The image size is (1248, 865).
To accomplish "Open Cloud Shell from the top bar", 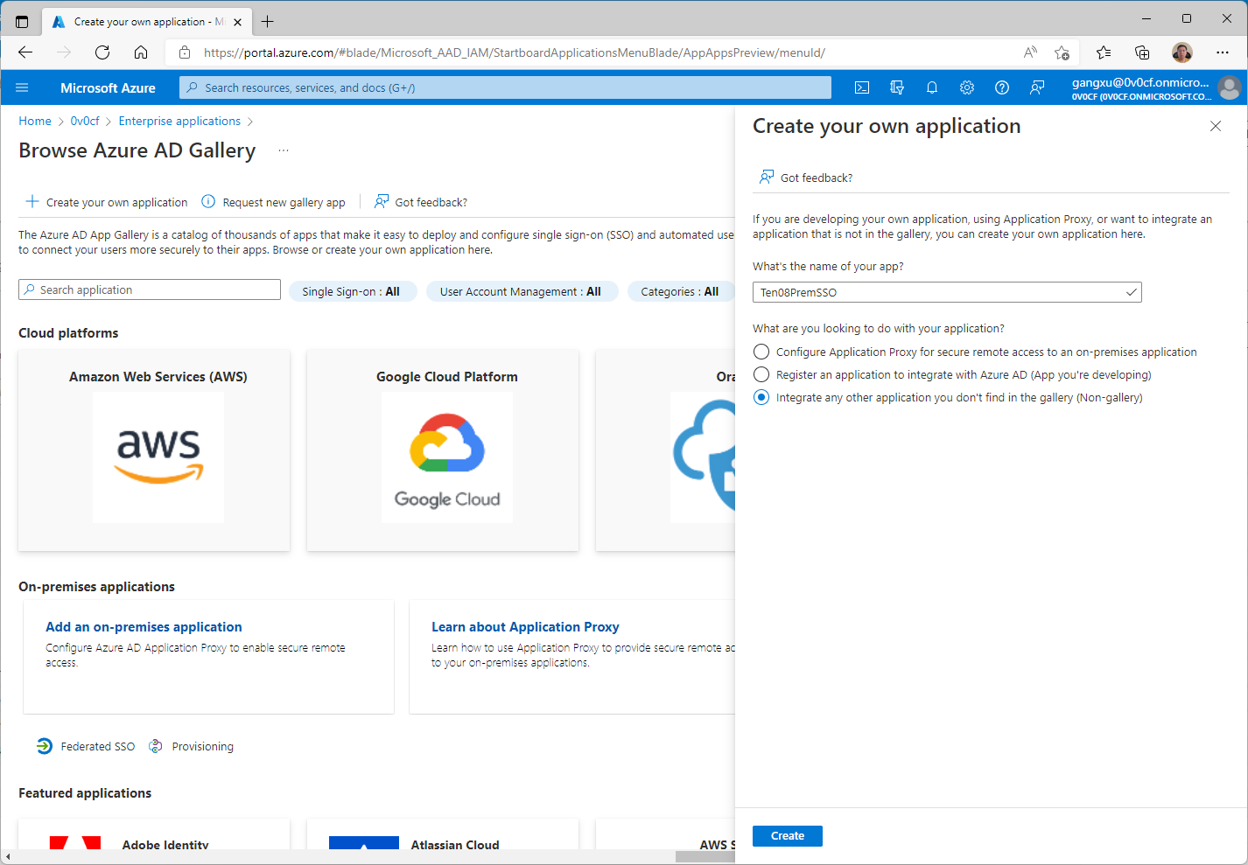I will click(862, 87).
